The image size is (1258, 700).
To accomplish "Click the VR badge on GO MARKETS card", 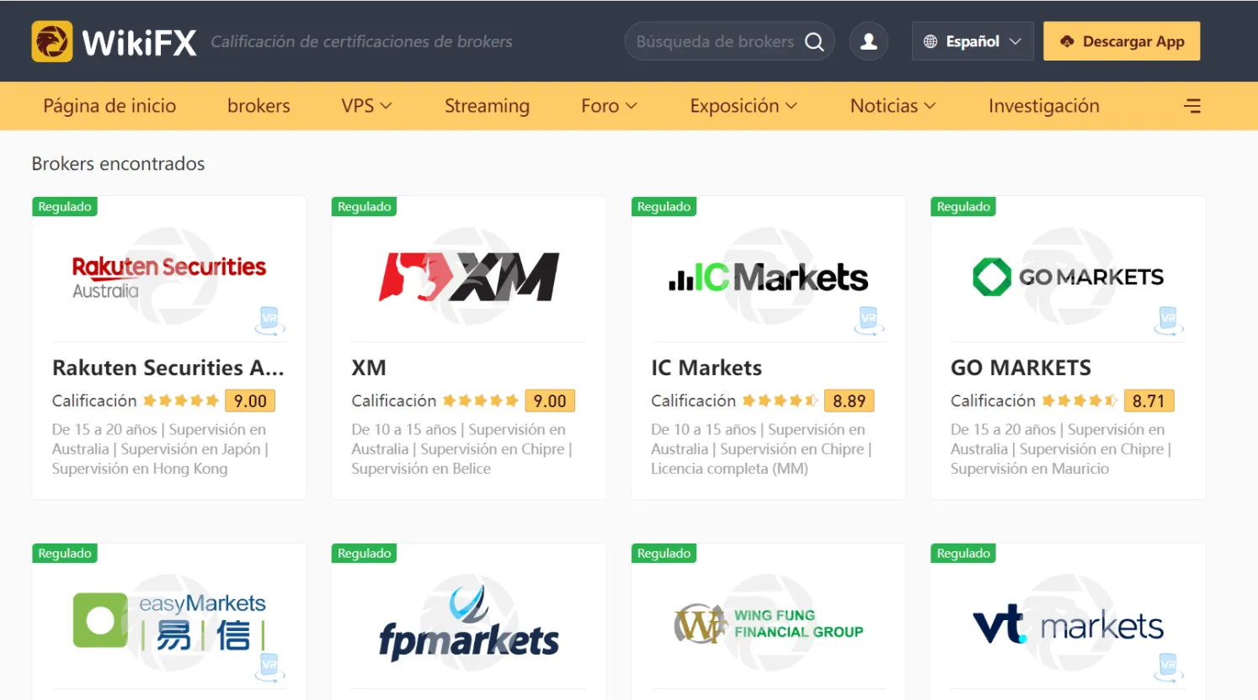I will pos(1169,321).
